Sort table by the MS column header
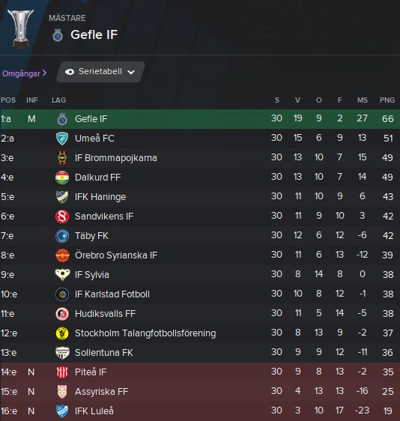400x421 pixels. (363, 100)
